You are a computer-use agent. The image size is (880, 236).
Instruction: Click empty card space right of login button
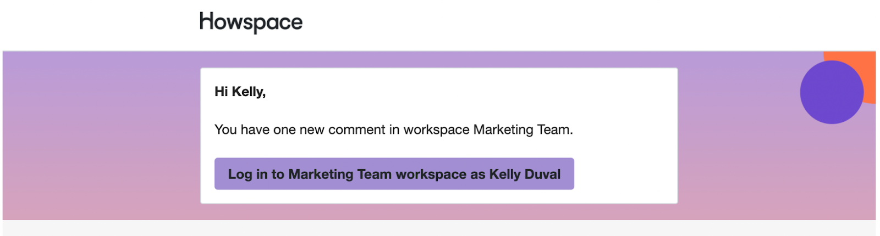(x=625, y=174)
